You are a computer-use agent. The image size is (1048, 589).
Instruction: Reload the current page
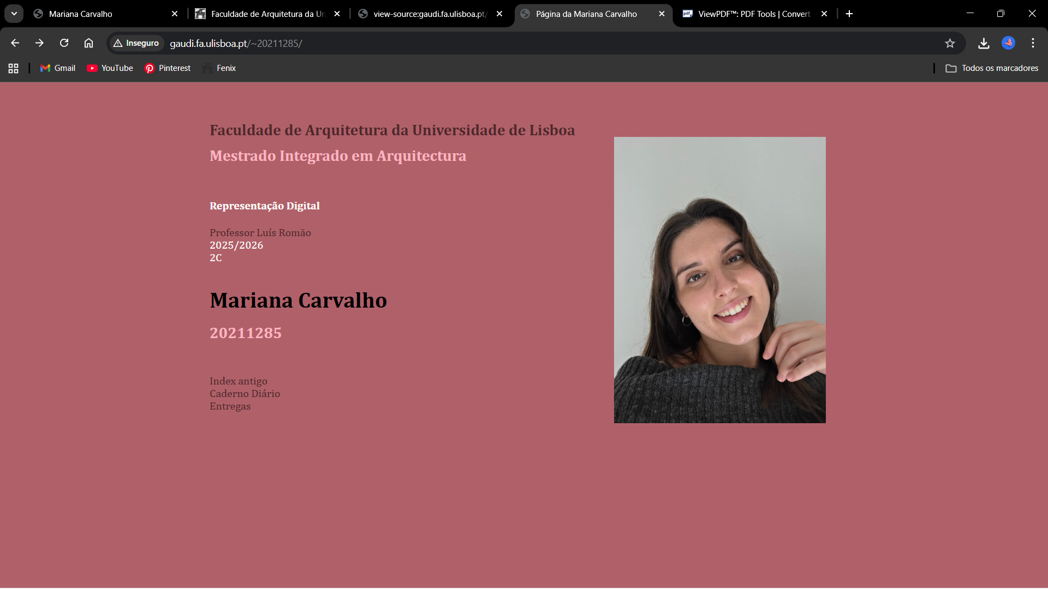click(64, 43)
